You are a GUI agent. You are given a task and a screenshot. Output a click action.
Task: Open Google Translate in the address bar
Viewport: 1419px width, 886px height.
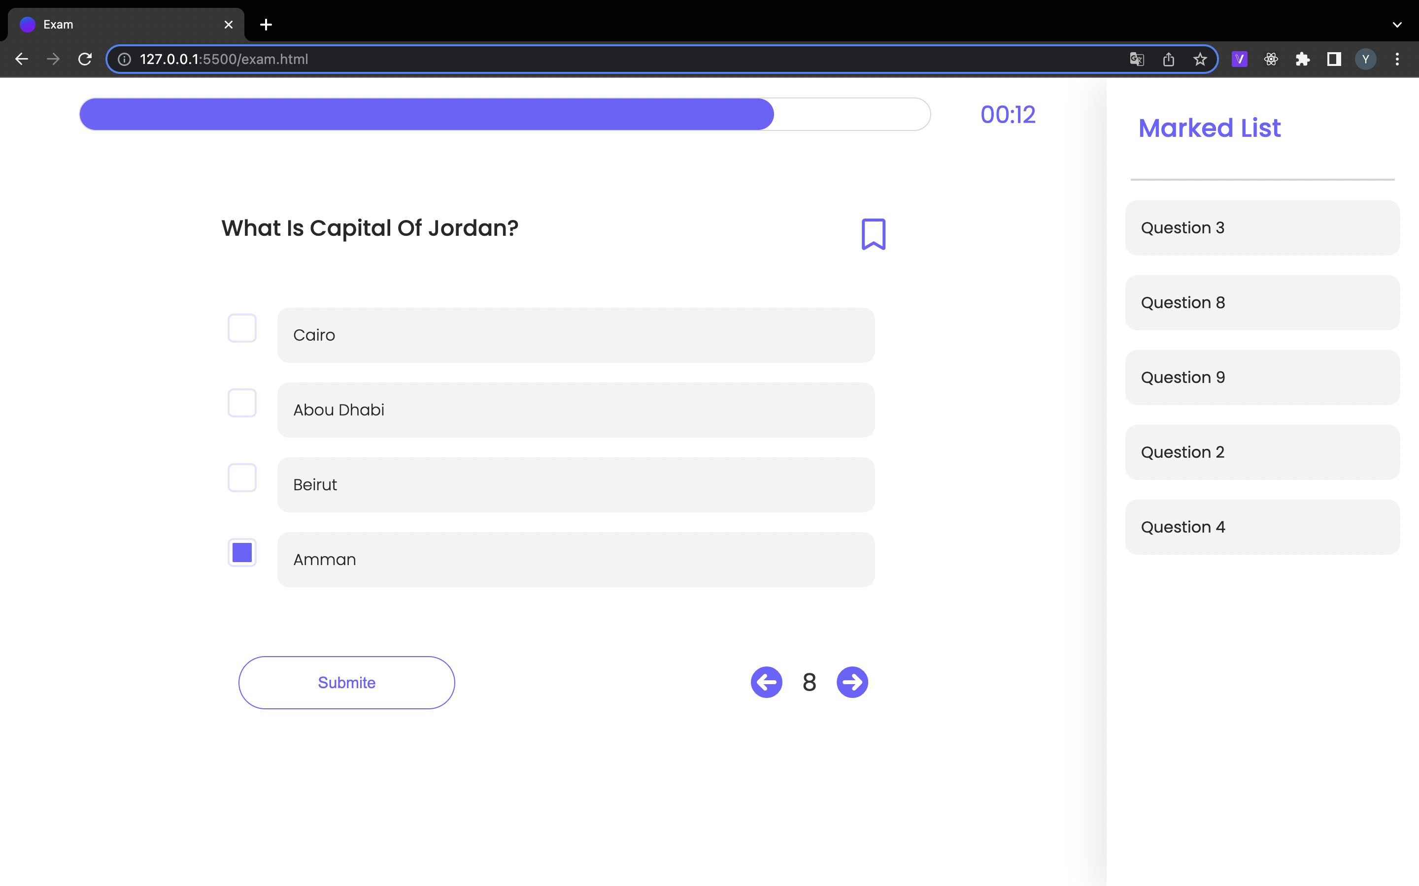[1136, 59]
